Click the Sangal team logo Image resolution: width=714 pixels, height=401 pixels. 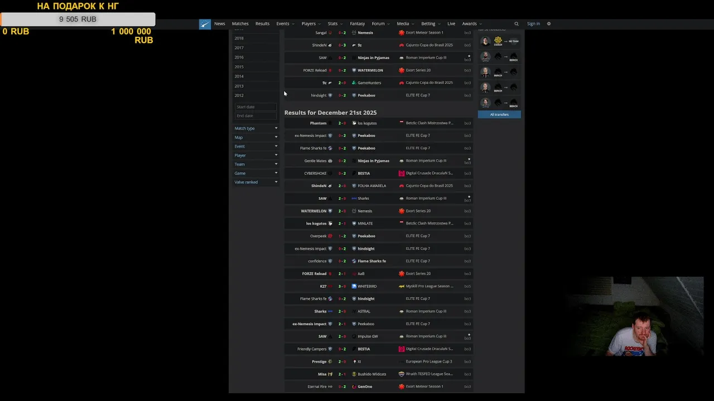pyautogui.click(x=330, y=33)
